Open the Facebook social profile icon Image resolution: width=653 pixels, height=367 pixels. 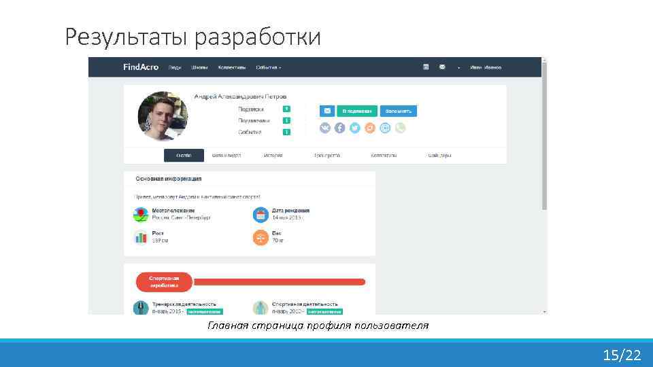point(340,128)
